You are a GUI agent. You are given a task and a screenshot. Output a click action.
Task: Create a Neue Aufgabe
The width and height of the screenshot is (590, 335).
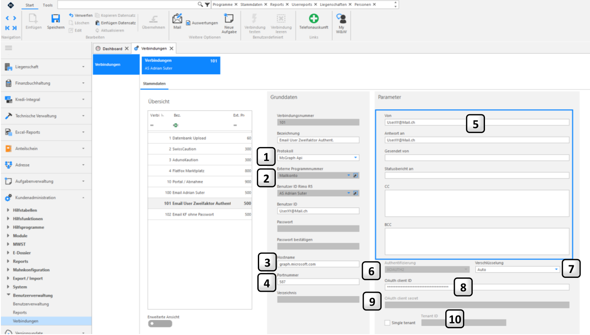pyautogui.click(x=229, y=23)
